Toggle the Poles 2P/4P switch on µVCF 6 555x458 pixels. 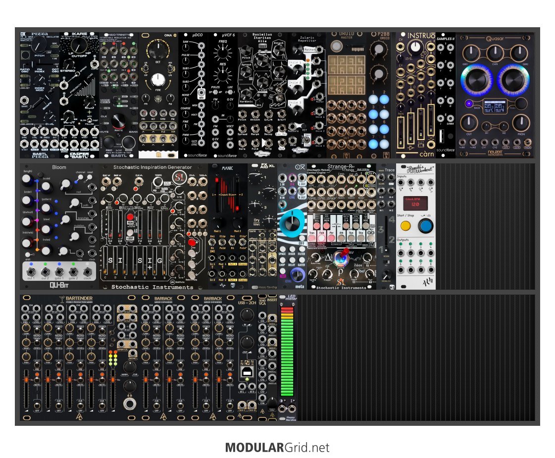point(215,93)
